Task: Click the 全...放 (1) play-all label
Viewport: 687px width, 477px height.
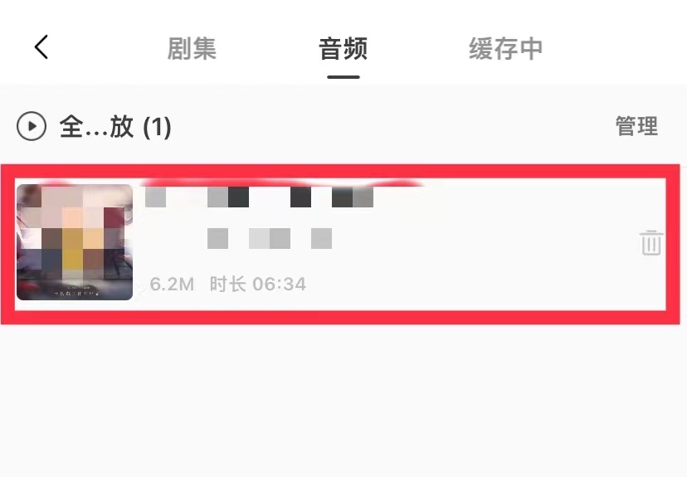Action: [x=115, y=127]
